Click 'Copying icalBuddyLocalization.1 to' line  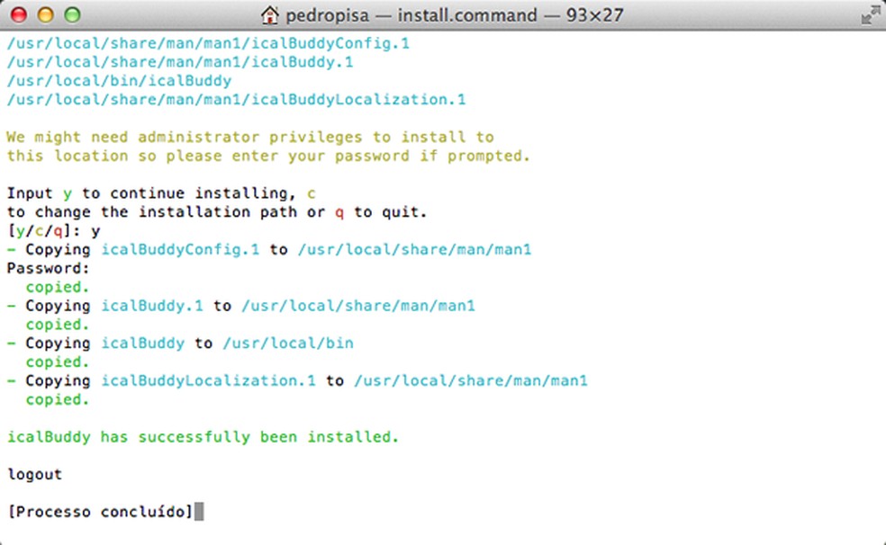tap(297, 380)
